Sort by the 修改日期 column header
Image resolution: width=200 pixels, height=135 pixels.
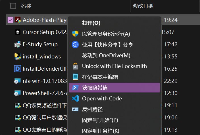point(143,6)
